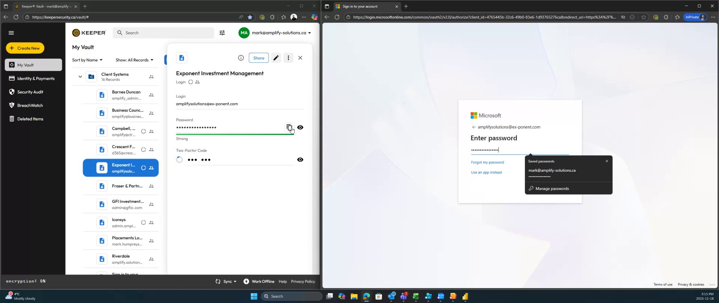
Task: Select the Riverdale record
Action: [x=121, y=259]
